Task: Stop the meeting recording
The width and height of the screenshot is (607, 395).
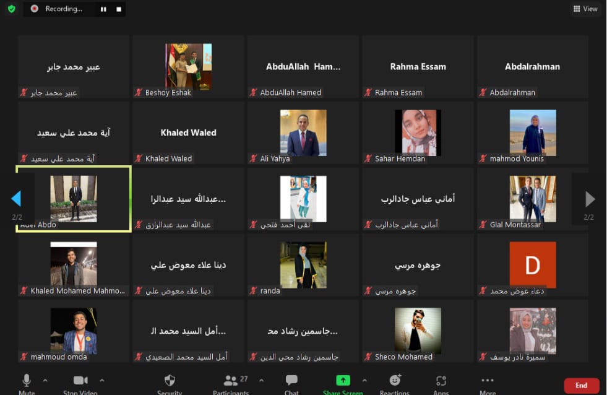Action: [x=119, y=9]
